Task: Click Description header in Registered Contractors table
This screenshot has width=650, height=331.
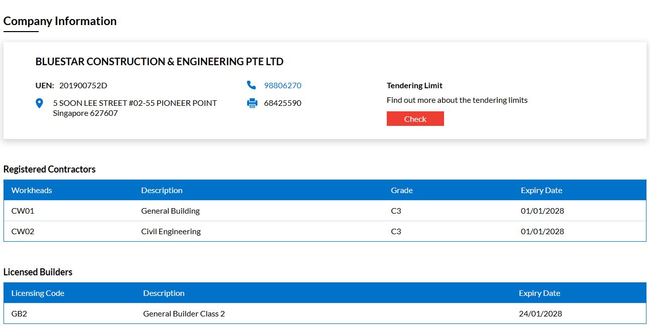Action: [162, 191]
